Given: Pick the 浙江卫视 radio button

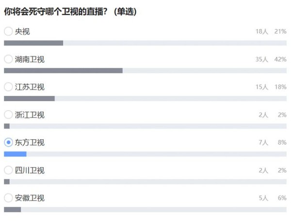Looking at the screenshot, I should [8, 115].
